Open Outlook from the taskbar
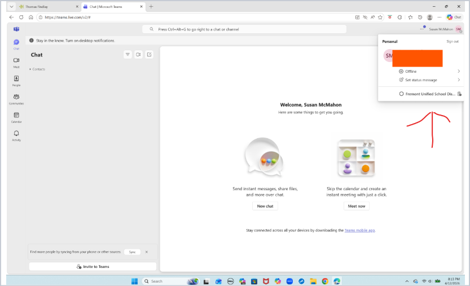 coord(218,281)
